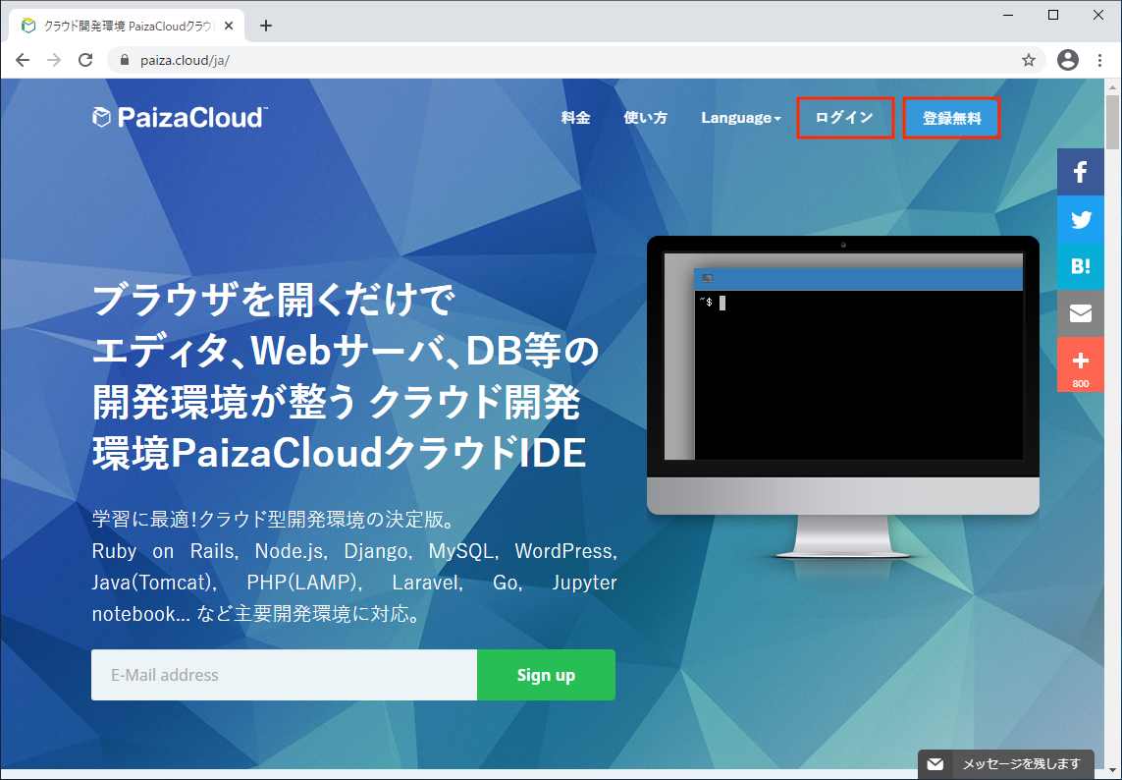Open the 使い方 how-to page
Viewport: 1122px width, 780px height.
[x=646, y=118]
